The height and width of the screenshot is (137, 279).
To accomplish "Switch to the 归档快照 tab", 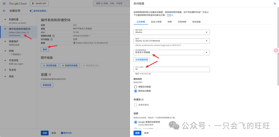I will (182, 22).
